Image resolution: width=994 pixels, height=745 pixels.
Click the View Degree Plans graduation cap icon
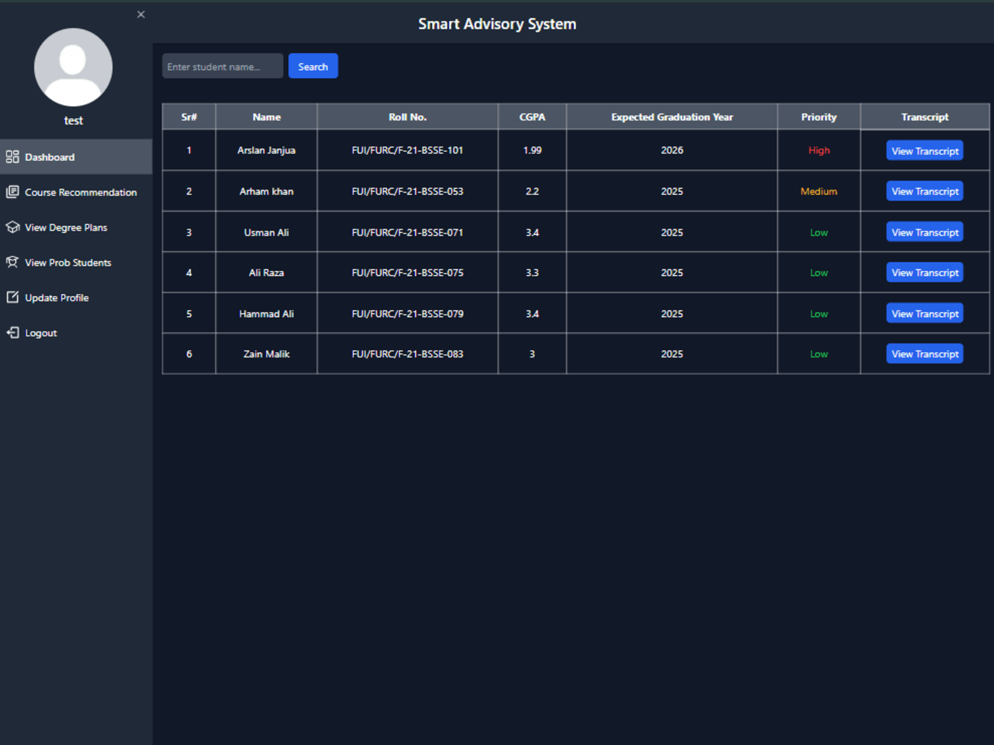tap(13, 227)
